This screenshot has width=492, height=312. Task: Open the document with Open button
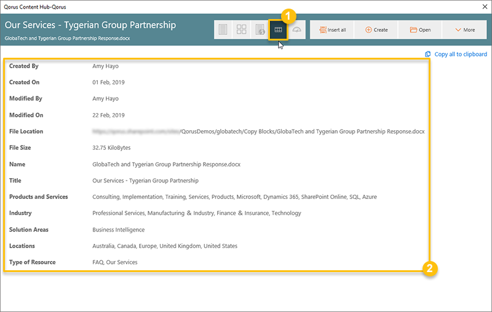pos(420,29)
